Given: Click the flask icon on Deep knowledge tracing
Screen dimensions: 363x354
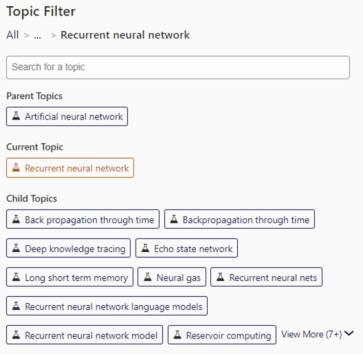Looking at the screenshot, I should (16, 248).
